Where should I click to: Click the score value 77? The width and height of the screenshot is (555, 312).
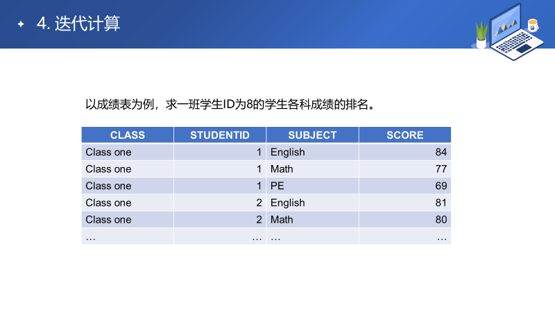(x=441, y=169)
